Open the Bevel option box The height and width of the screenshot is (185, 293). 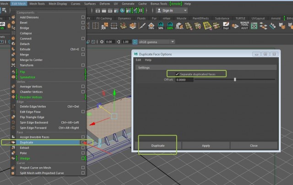tap(83, 22)
